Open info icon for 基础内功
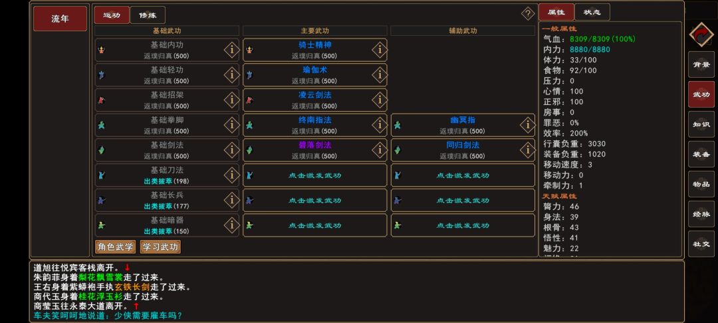Viewport: 718px width, 323px height. coord(232,50)
